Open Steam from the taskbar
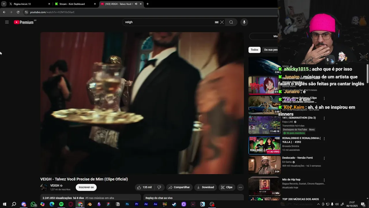The image size is (369, 208). (x=174, y=204)
